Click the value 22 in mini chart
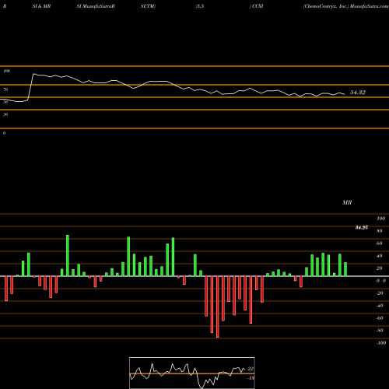Screen dimensions: 389x389 click(x=251, y=369)
